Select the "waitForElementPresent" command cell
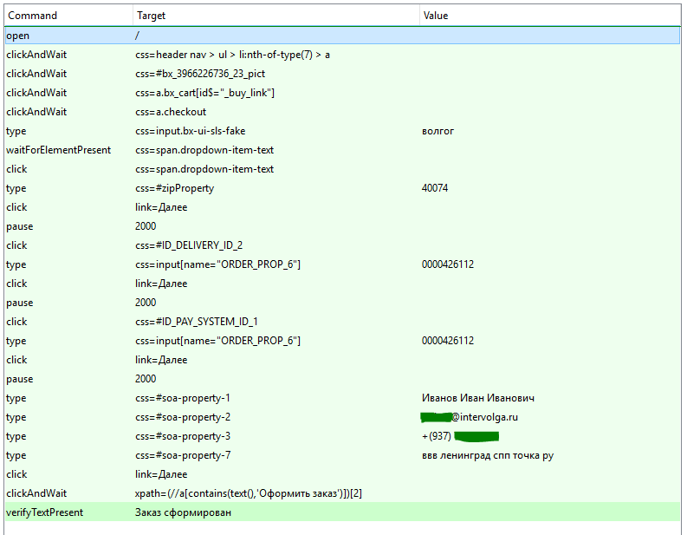The width and height of the screenshot is (687, 535). [58, 150]
